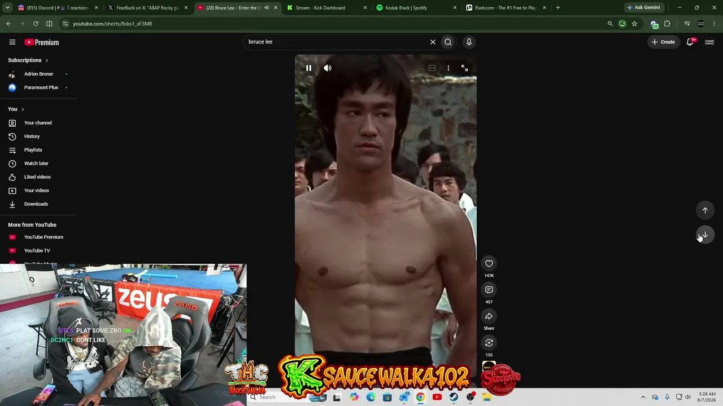Enter fullscreen for the Short
Viewport: 723px width, 406px height.
point(464,68)
